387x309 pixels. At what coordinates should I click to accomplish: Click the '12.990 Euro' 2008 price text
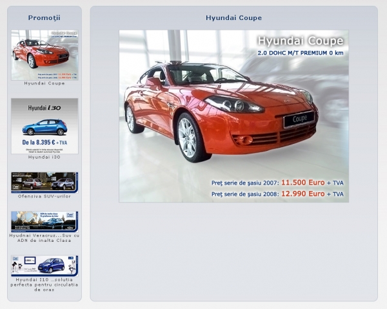pyautogui.click(x=303, y=194)
